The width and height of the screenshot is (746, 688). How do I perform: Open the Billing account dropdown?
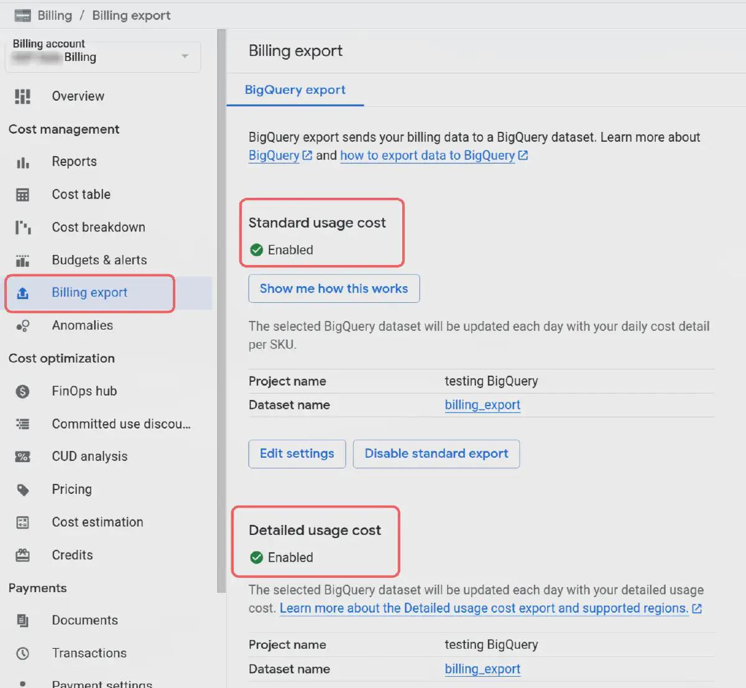click(103, 57)
